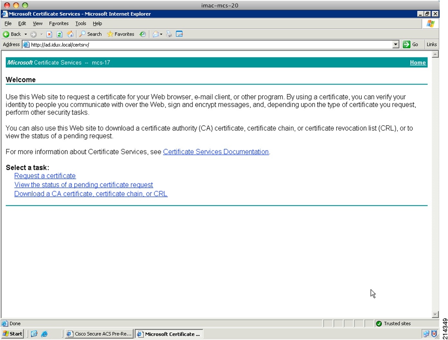
Task: Open the Forward history dropdown arrow
Action: (x=41, y=34)
